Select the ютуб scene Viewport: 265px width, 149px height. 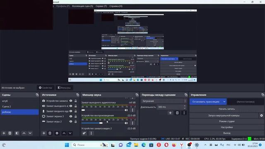tap(19, 101)
